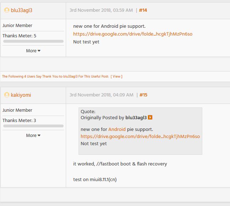The image size is (230, 206).
Task: Click the text 'new one for Android pie support.' in post #14
Action: pos(109,26)
